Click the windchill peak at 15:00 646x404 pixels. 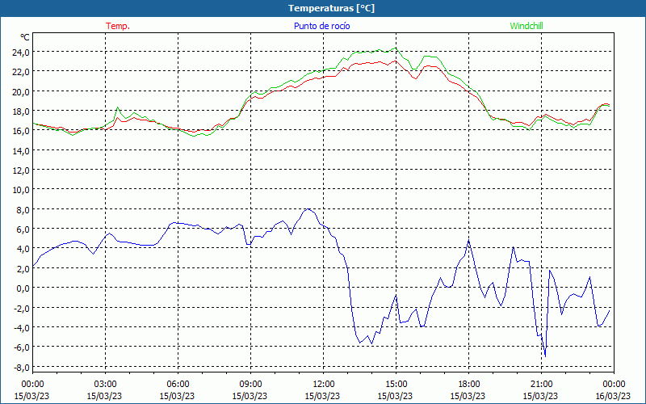(x=396, y=48)
